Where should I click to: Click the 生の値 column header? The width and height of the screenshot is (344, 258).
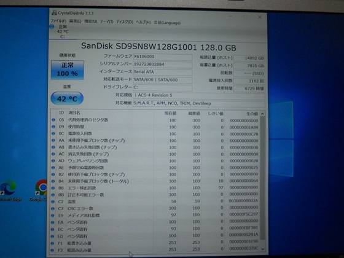point(252,114)
